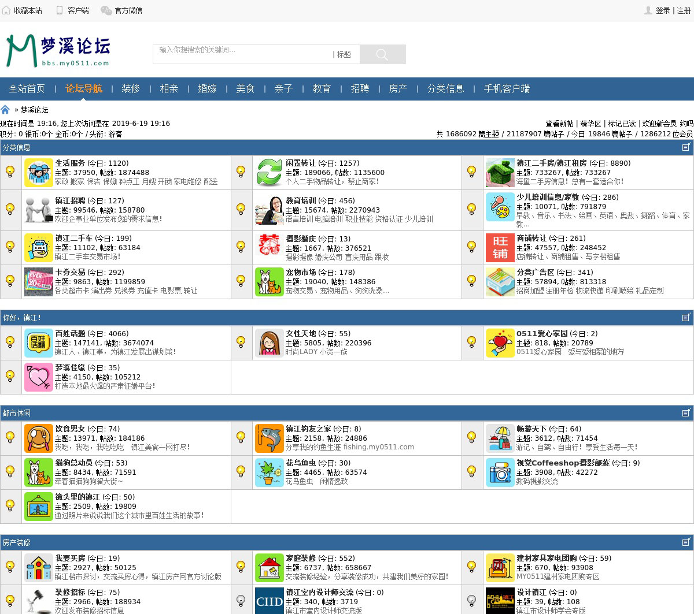Collapse the 都市休闲 section

pyautogui.click(x=686, y=413)
